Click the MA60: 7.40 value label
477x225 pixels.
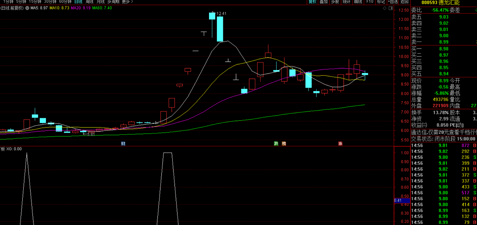pyautogui.click(x=102, y=8)
